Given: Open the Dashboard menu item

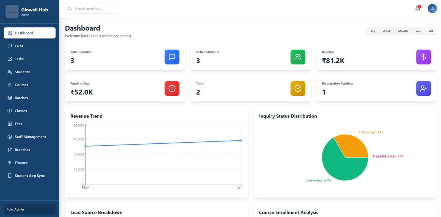Looking at the screenshot, I should (x=29, y=33).
